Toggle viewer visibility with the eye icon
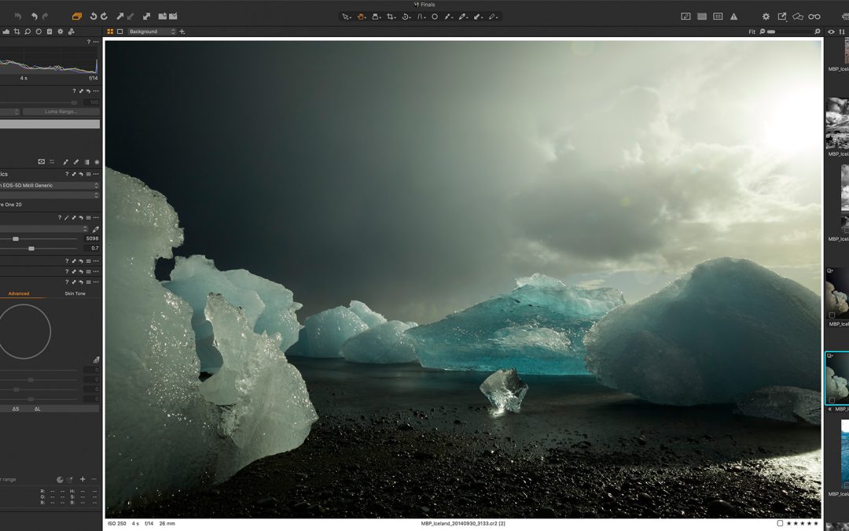Image resolution: width=849 pixels, height=531 pixels. [x=832, y=31]
